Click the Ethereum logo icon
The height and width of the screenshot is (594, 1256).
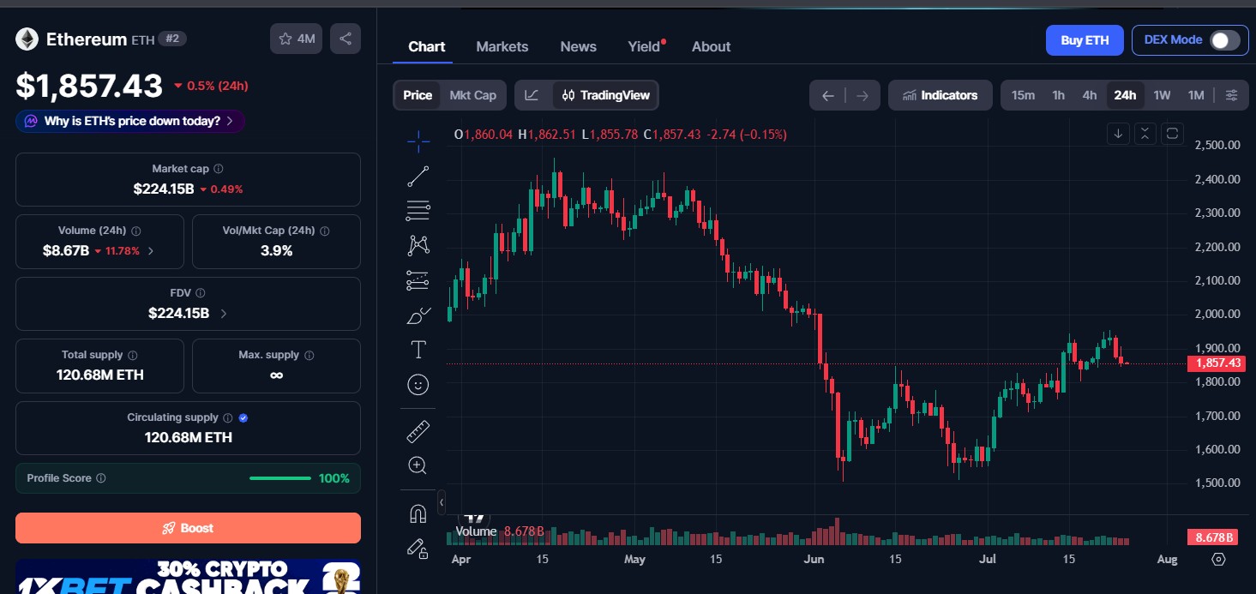27,39
